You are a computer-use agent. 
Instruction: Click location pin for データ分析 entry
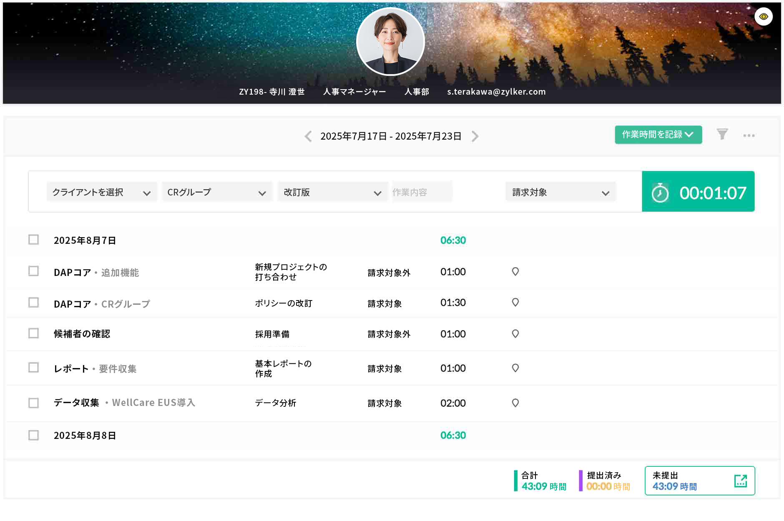515,403
